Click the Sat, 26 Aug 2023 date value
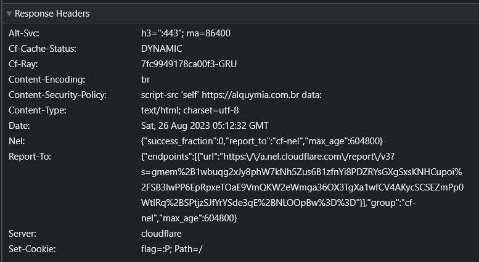 [205, 126]
